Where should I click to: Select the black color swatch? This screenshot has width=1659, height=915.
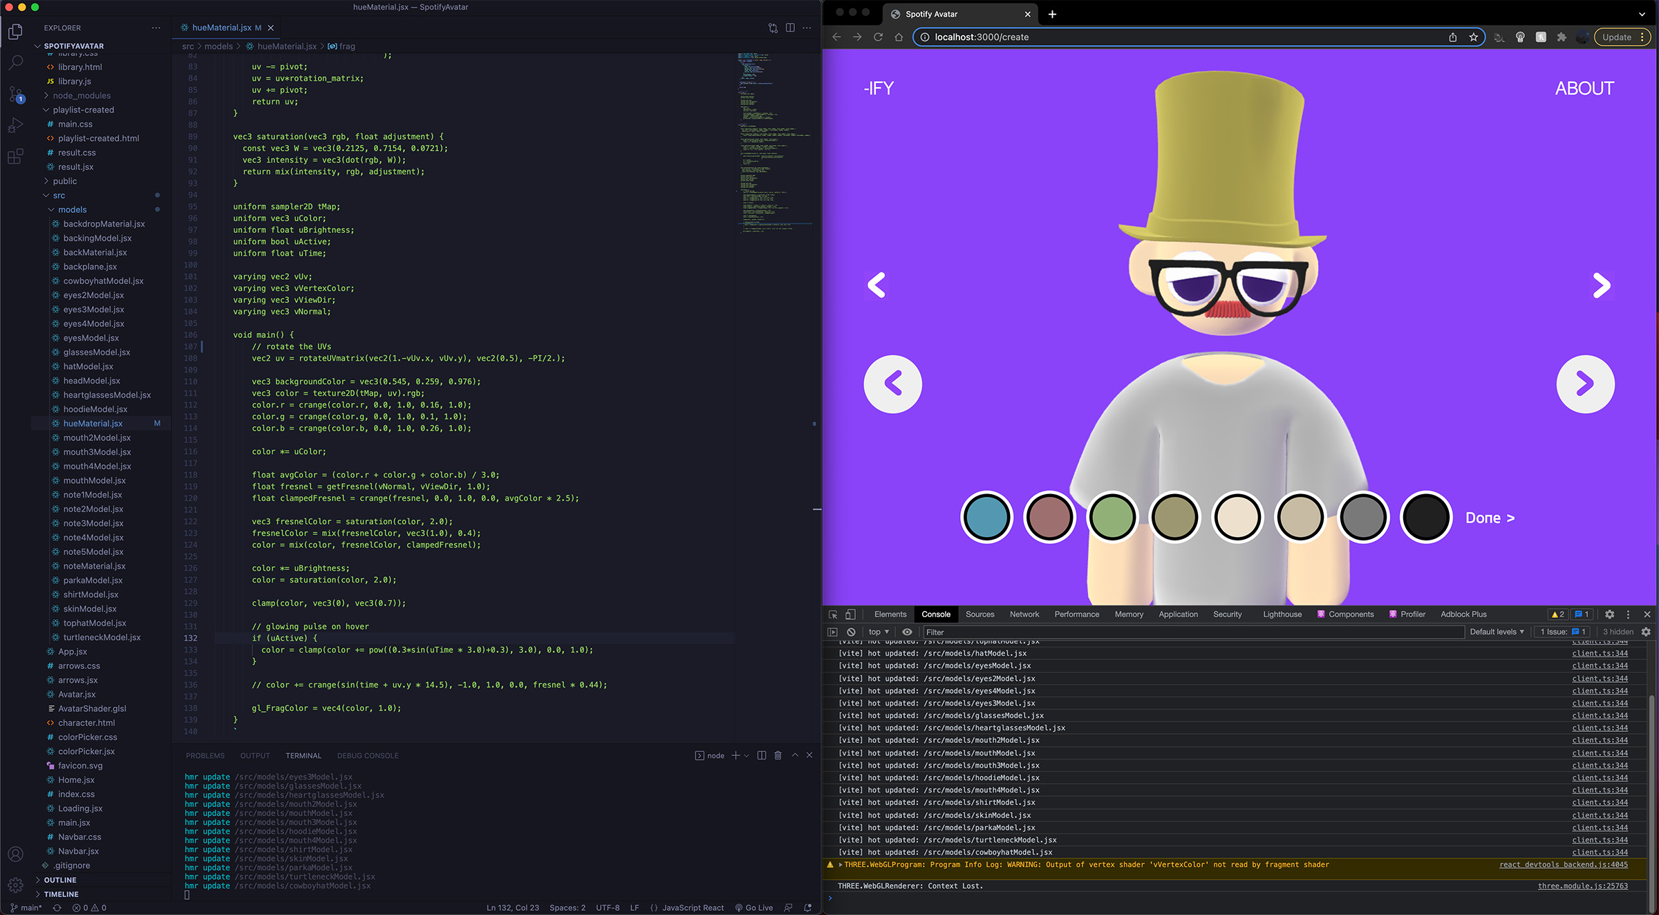[1426, 517]
